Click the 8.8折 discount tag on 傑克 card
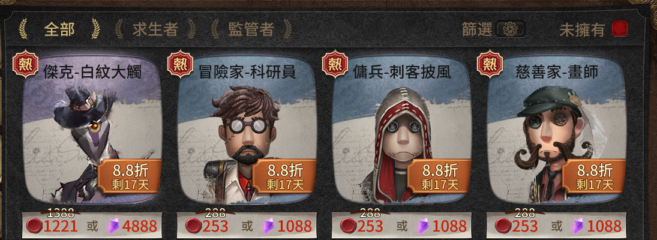Viewport: 657px width, 240px height. tap(130, 176)
